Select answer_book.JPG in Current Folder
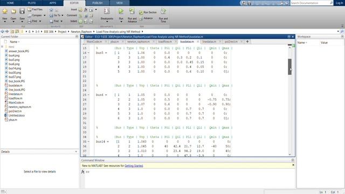 point(19,51)
